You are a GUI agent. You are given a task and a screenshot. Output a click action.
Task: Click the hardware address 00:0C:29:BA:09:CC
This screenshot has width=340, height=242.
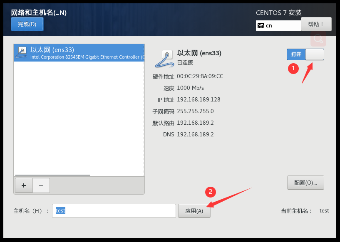(200, 76)
